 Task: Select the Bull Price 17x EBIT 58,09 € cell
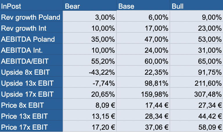[196, 126]
